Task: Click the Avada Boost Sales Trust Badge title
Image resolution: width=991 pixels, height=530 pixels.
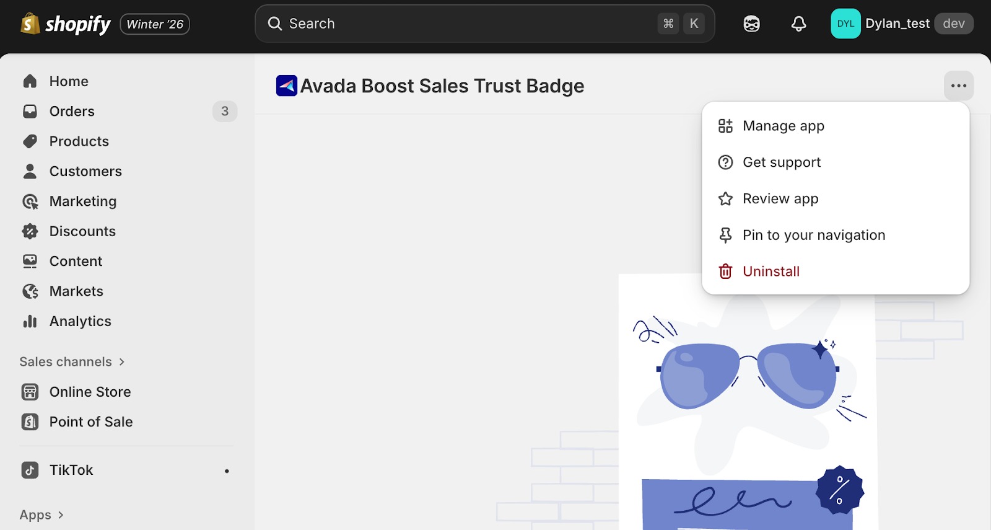Action: click(442, 86)
